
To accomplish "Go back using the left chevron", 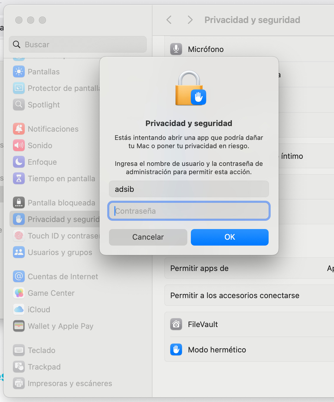I will click(169, 20).
